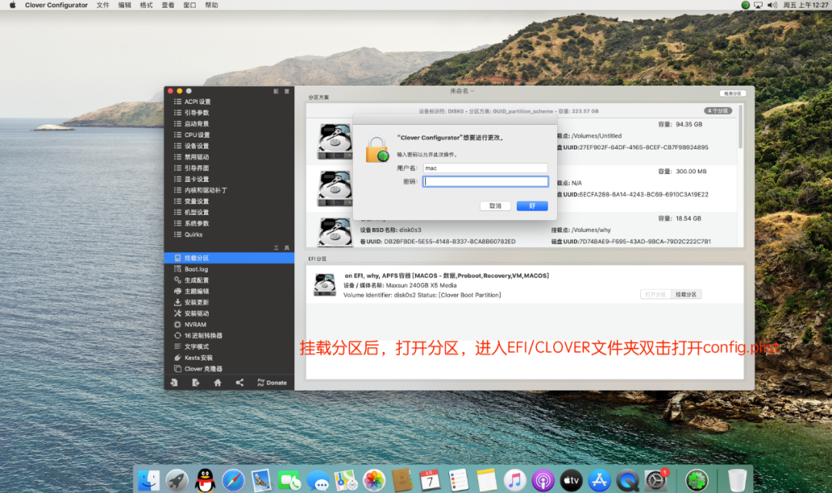Click the Donate button

tap(272, 383)
